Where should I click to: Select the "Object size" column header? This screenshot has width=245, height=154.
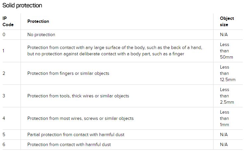pyautogui.click(x=227, y=22)
